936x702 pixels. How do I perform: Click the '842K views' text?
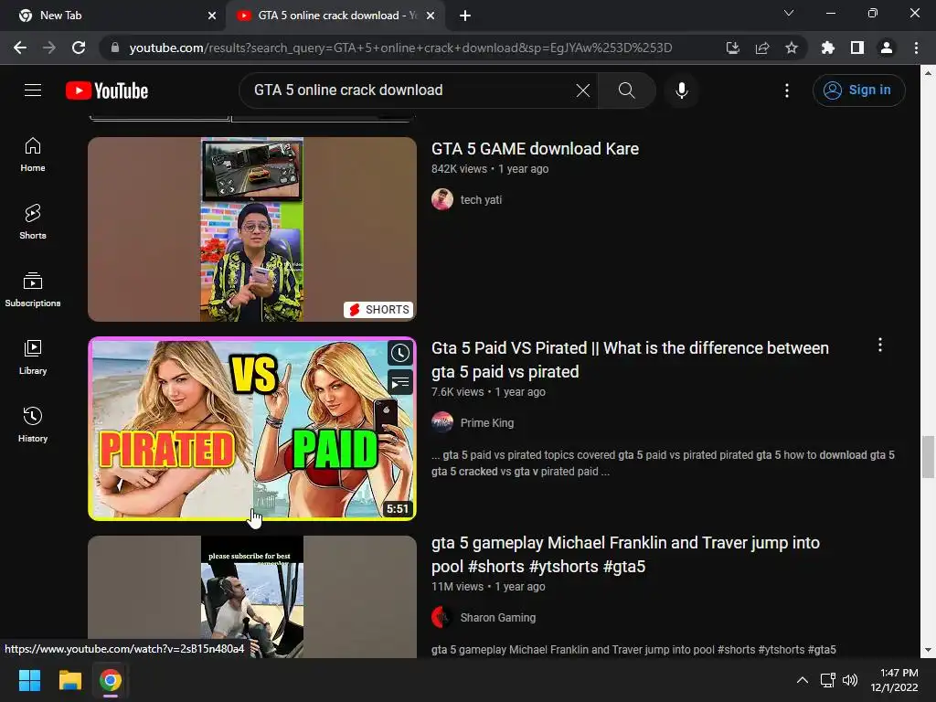(x=459, y=169)
